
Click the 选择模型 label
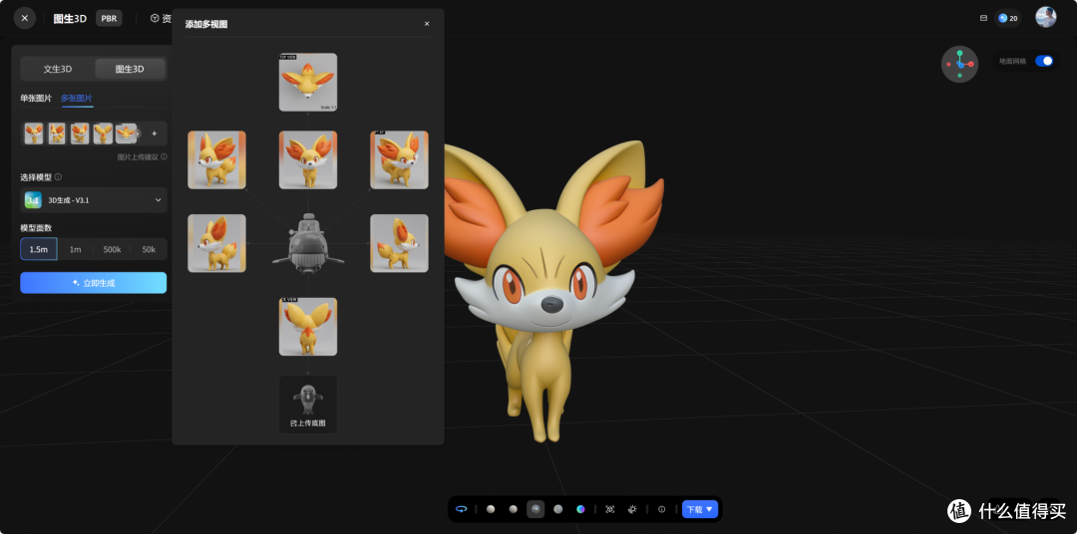point(36,177)
